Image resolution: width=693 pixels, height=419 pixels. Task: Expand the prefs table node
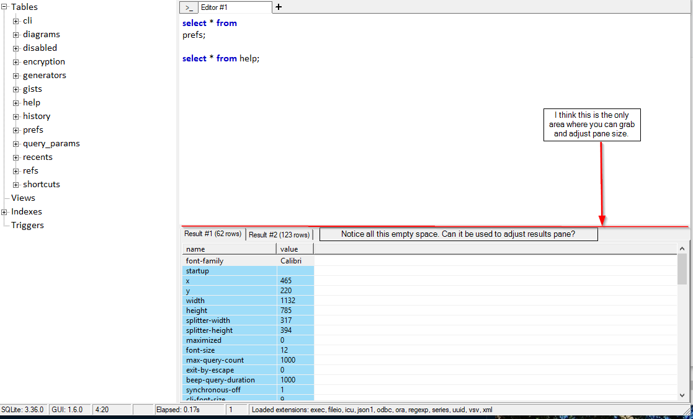pyautogui.click(x=15, y=130)
